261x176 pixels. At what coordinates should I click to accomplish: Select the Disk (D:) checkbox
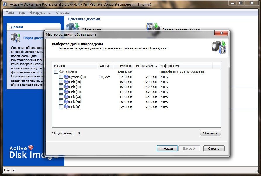[x=61, y=82]
